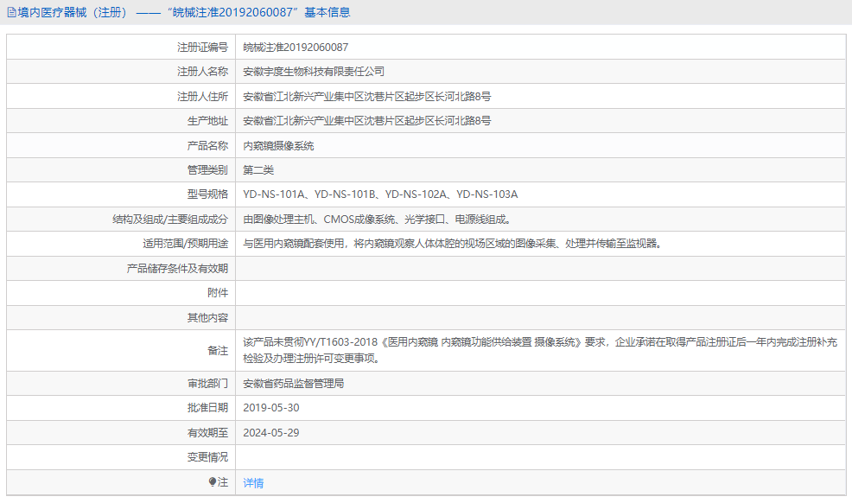Select the production address in 生产地址 row
The image size is (852, 503).
coord(366,121)
